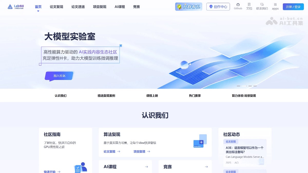Image resolution: width=308 pixels, height=173 pixels.
Task: Click the 算法复现 card illustration icon
Action: click(200, 141)
